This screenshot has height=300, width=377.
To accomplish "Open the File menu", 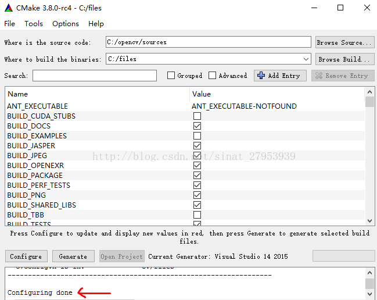I will [x=10, y=24].
